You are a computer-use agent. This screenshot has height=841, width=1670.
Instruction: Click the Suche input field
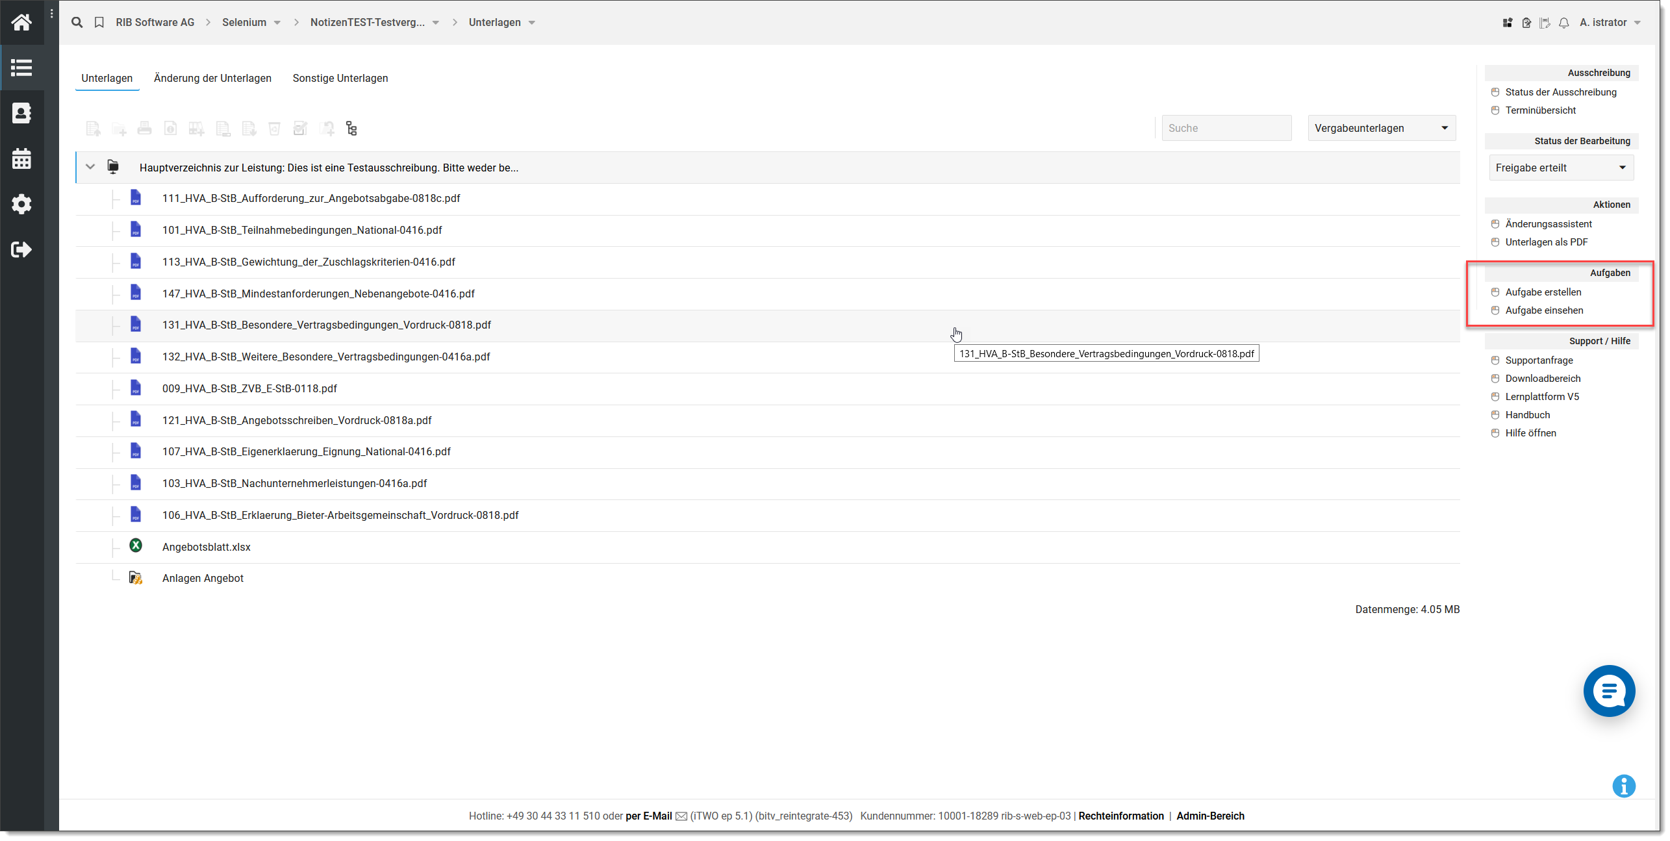pyautogui.click(x=1227, y=128)
